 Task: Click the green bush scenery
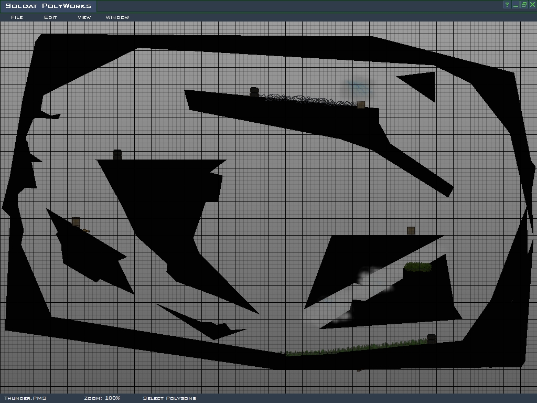pyautogui.click(x=417, y=267)
